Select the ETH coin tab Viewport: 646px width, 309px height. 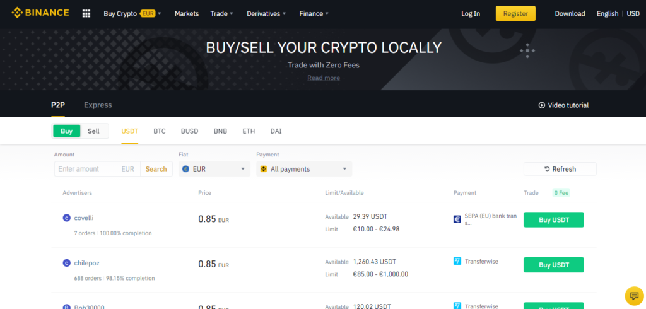click(x=249, y=131)
